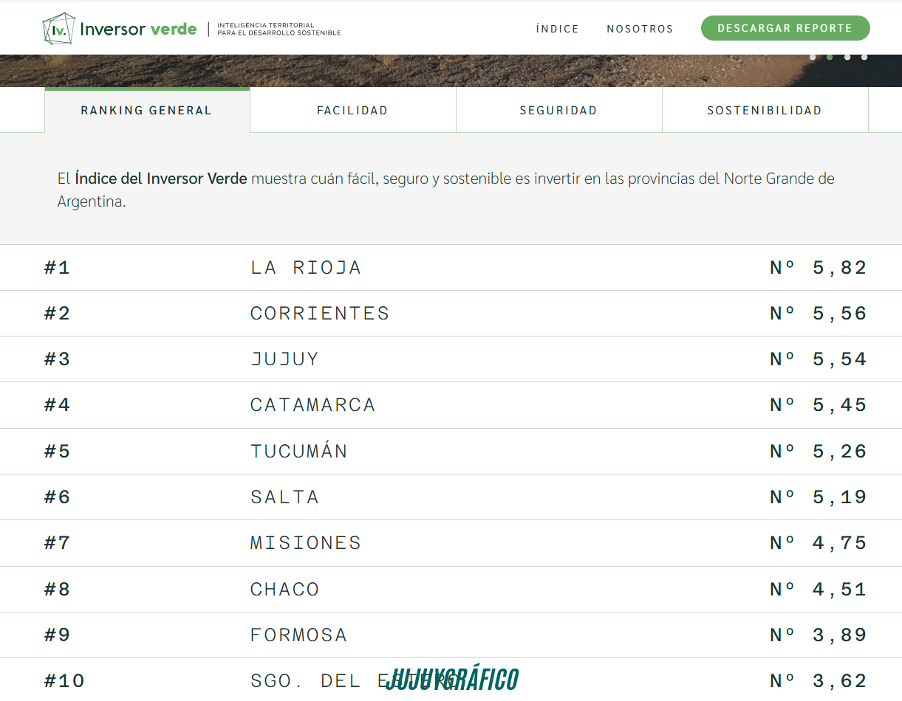Open the ÍNDICE menu item
Screen dimensions: 902x701
558,29
